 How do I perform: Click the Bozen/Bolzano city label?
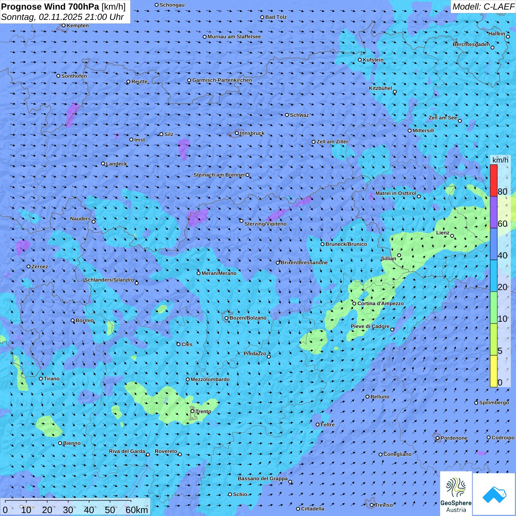pyautogui.click(x=248, y=318)
